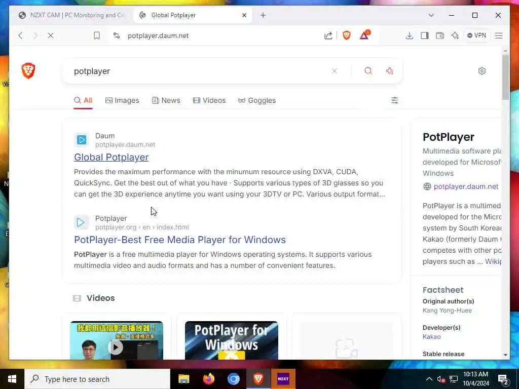
Task: Open AI answer sparkle icon in search box
Action: (390, 71)
